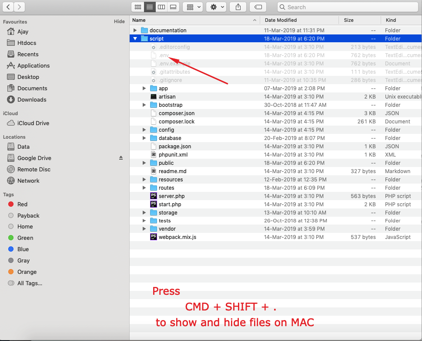The width and height of the screenshot is (422, 341).
Task: Focus the Search field
Action: 348,7
